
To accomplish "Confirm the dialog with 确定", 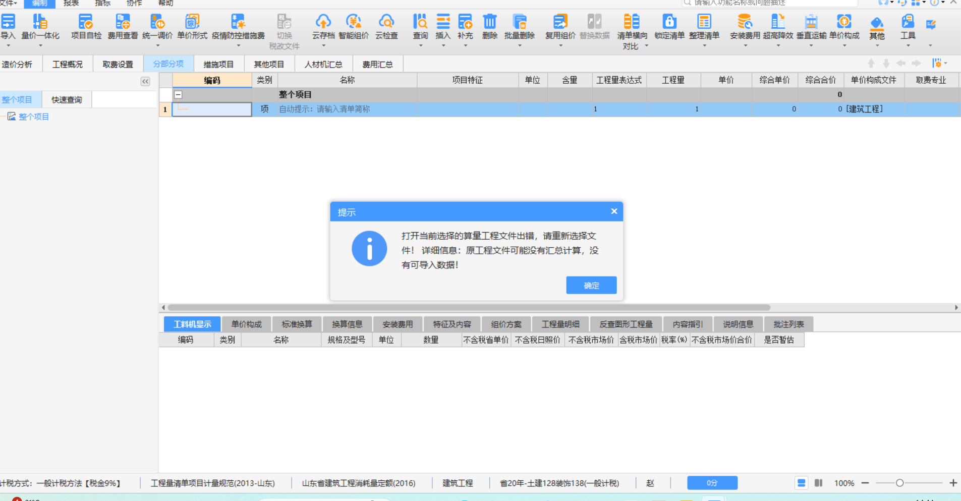I will tap(591, 285).
